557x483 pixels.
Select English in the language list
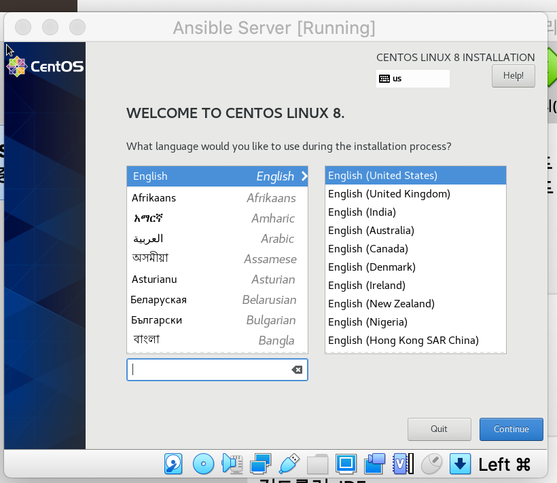tap(217, 176)
